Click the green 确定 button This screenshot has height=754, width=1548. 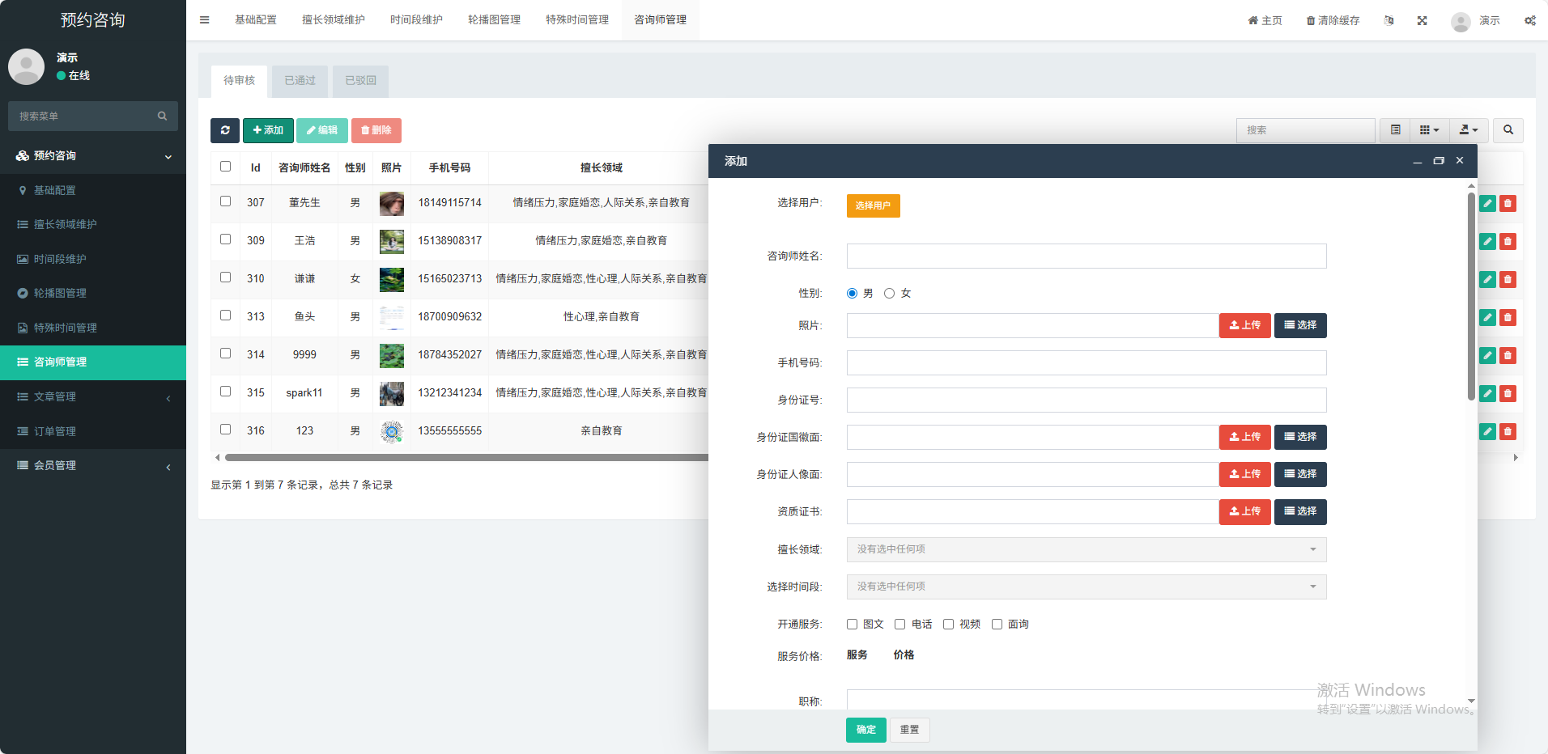click(865, 730)
